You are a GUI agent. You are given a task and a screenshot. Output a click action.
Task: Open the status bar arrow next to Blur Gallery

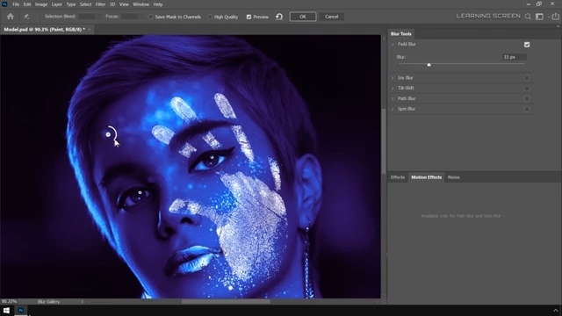click(82, 302)
